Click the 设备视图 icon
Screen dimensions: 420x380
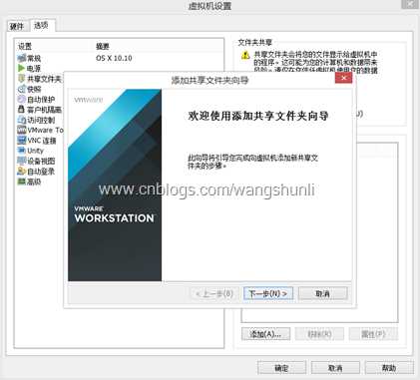(22, 161)
